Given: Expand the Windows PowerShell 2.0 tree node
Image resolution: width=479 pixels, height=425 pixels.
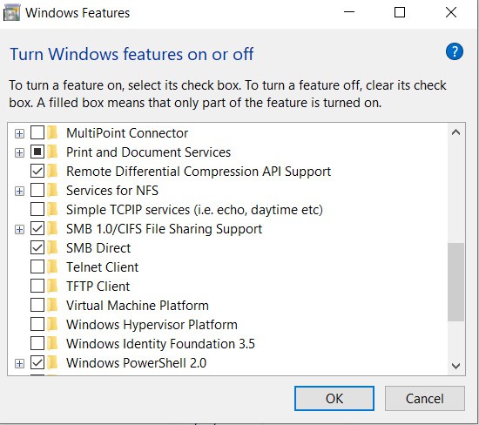Looking at the screenshot, I should [x=19, y=363].
